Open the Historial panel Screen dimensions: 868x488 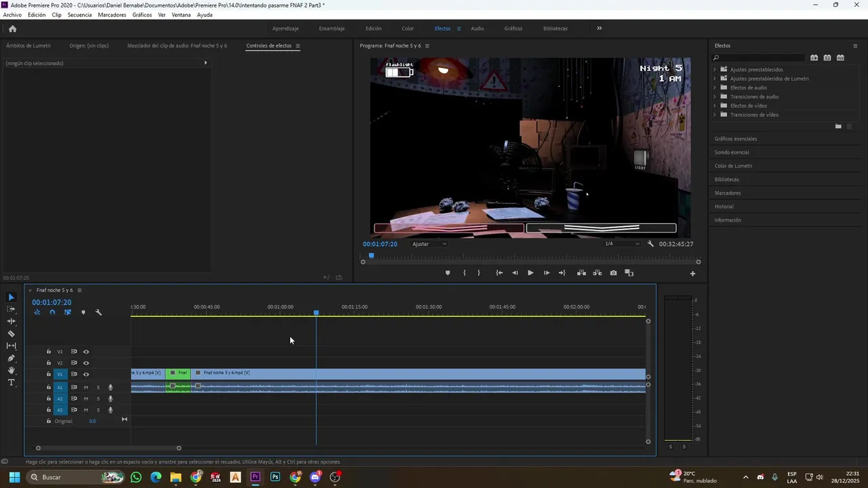point(724,207)
